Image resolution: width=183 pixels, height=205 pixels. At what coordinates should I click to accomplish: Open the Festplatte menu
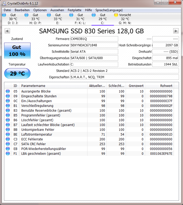[74, 10]
